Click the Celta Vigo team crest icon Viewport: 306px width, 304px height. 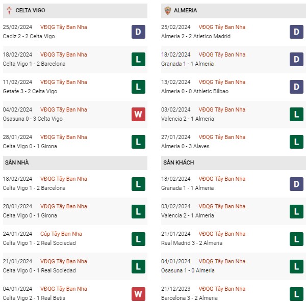pyautogui.click(x=9, y=10)
